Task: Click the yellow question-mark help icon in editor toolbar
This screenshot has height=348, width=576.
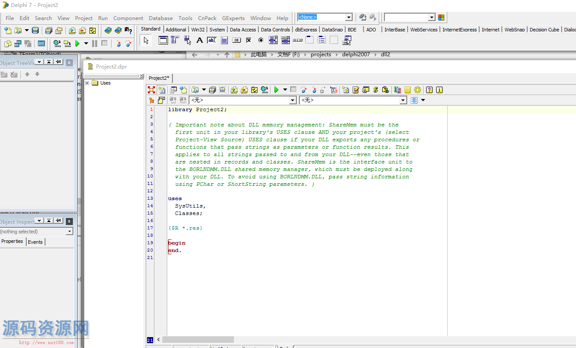Action: [429, 90]
